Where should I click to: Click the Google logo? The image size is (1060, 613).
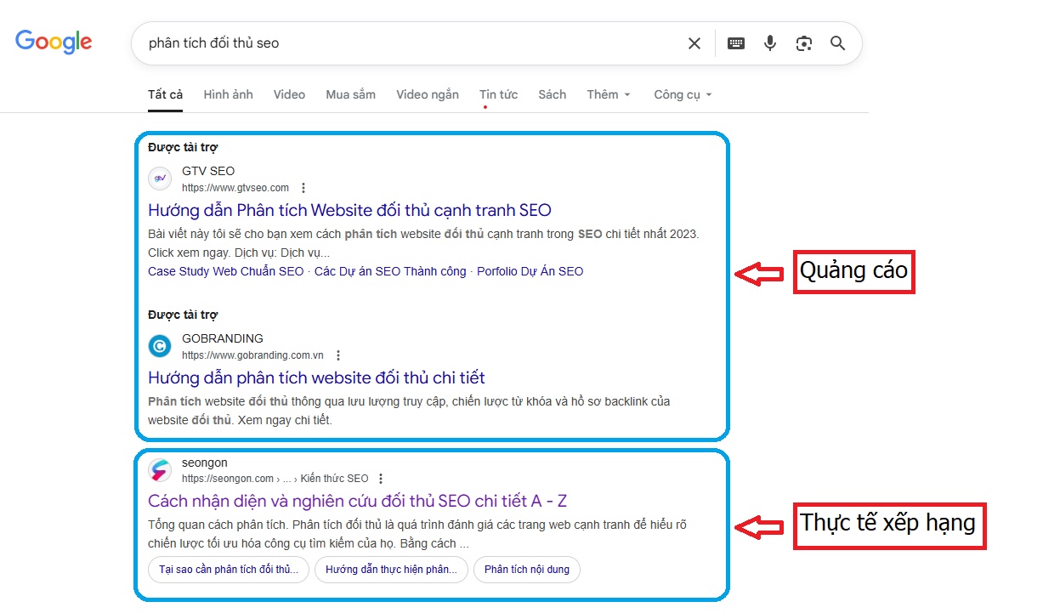click(54, 42)
